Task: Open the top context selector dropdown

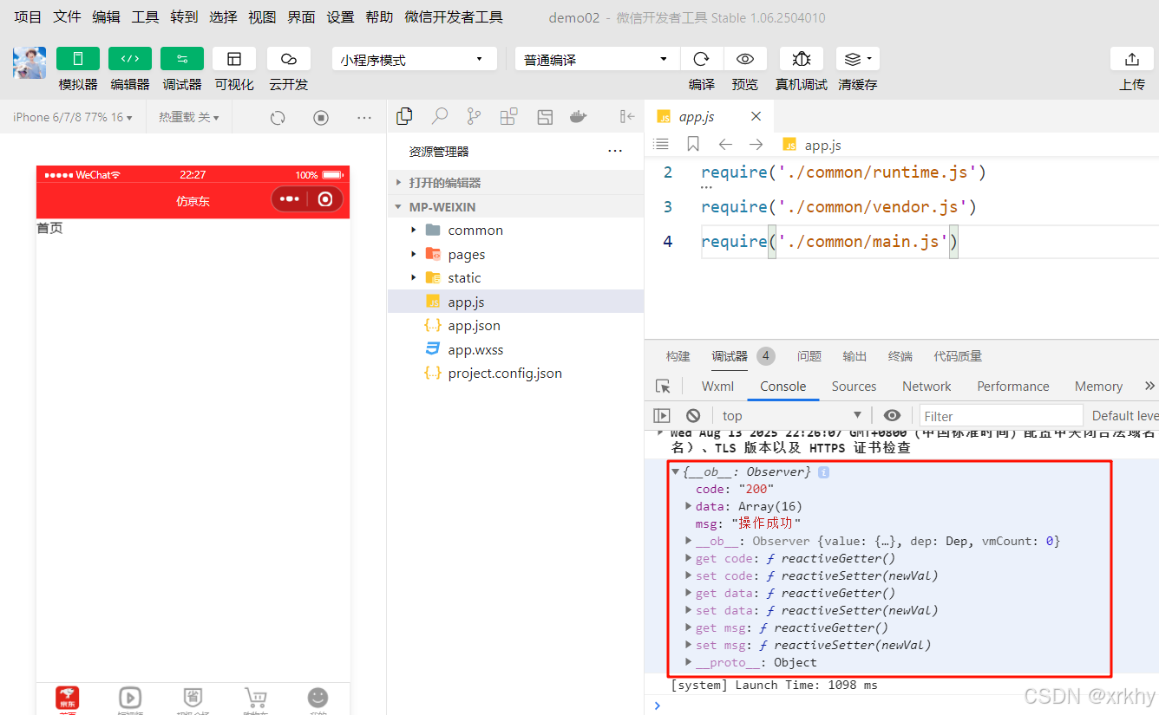Action: (793, 416)
